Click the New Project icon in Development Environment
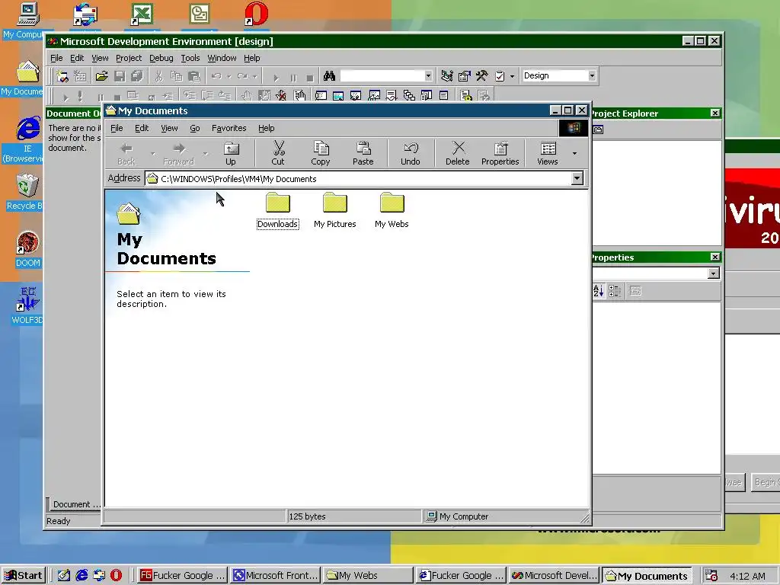 (62, 76)
